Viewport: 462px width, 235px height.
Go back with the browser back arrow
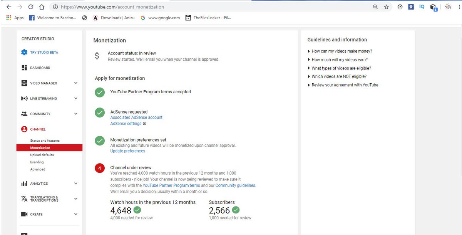coord(9,7)
